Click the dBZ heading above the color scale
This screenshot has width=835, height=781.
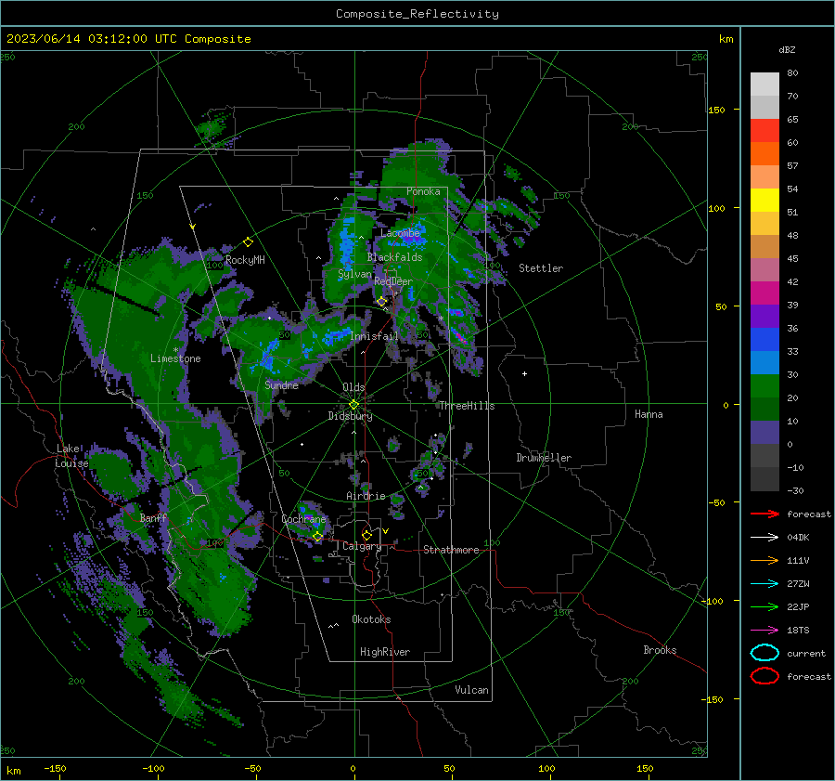(x=787, y=49)
